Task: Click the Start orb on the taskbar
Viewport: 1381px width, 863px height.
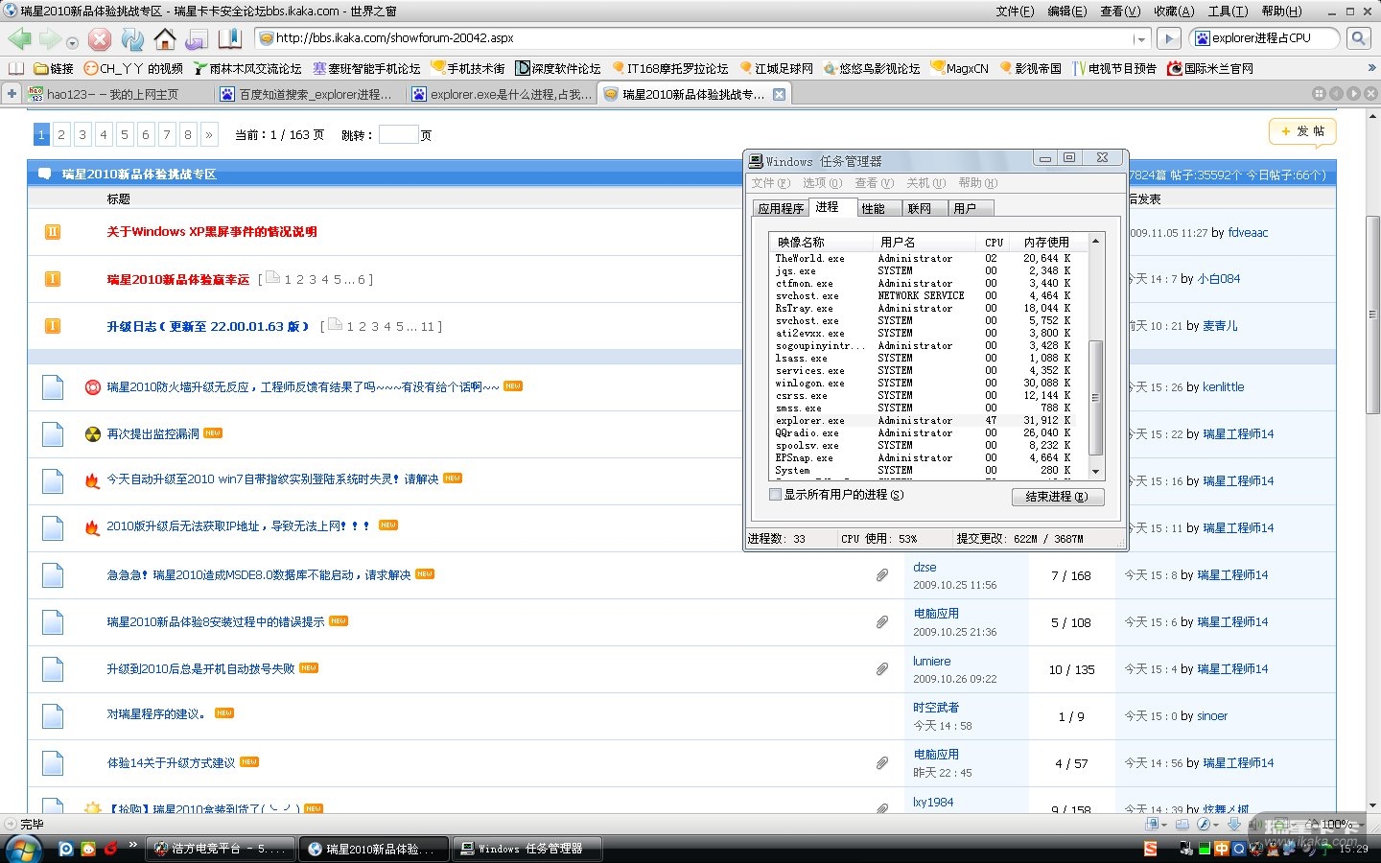Action: [x=23, y=849]
